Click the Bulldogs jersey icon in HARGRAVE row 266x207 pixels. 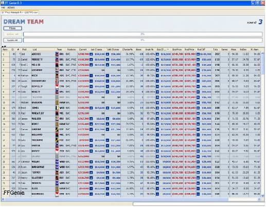pyautogui.click(x=57, y=167)
